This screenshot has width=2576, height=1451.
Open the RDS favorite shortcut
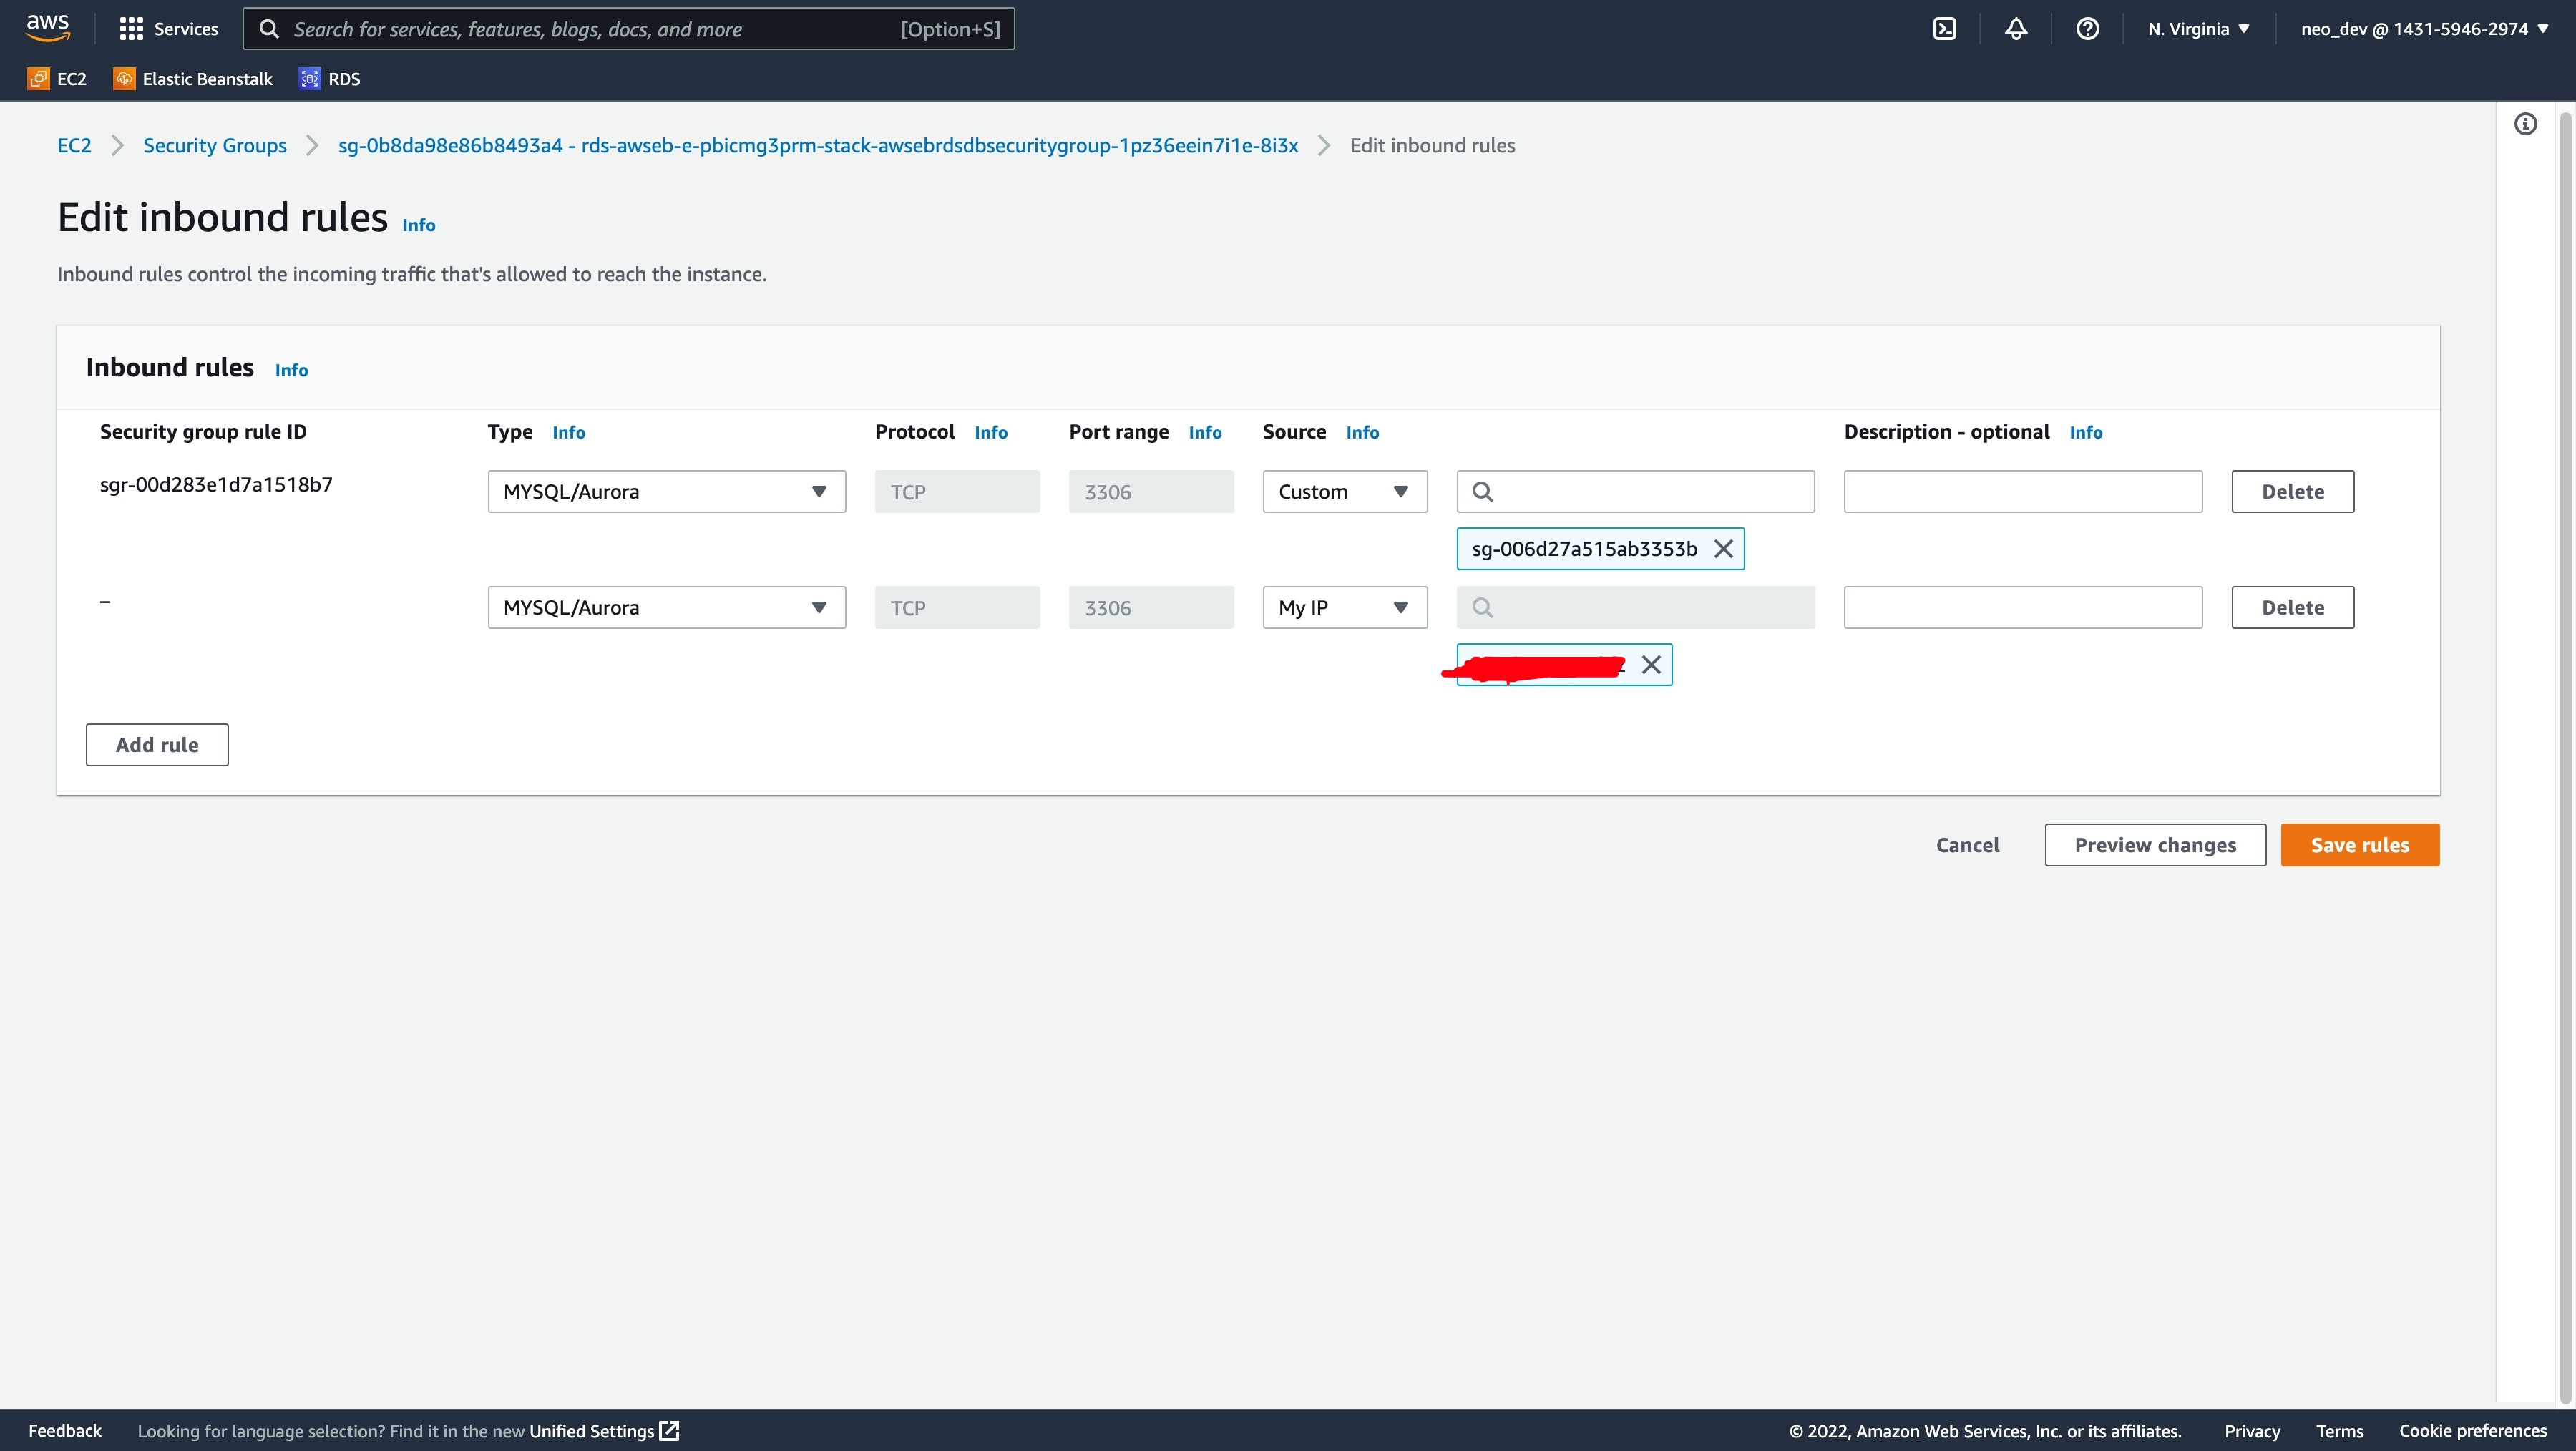click(330, 79)
